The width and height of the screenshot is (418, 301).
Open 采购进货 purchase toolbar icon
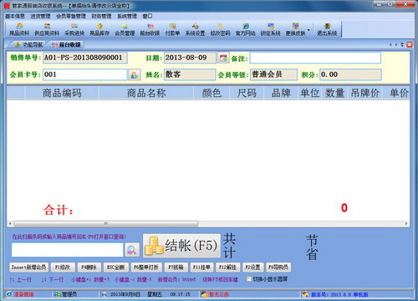tap(74, 29)
